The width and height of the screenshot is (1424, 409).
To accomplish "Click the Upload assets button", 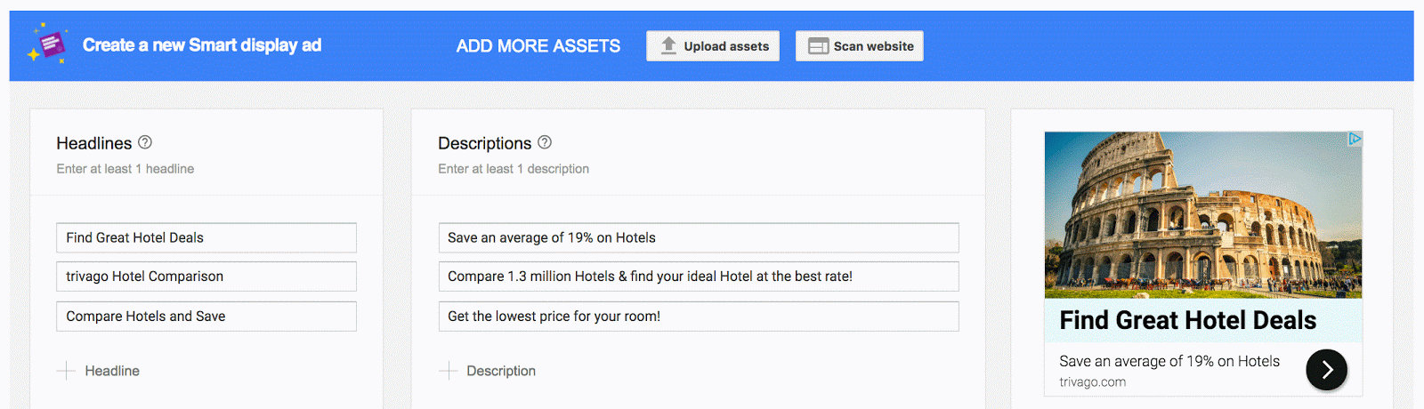I will [x=713, y=46].
